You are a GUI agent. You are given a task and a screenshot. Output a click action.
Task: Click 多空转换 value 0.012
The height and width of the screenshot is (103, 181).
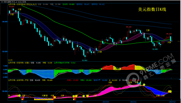73,63
